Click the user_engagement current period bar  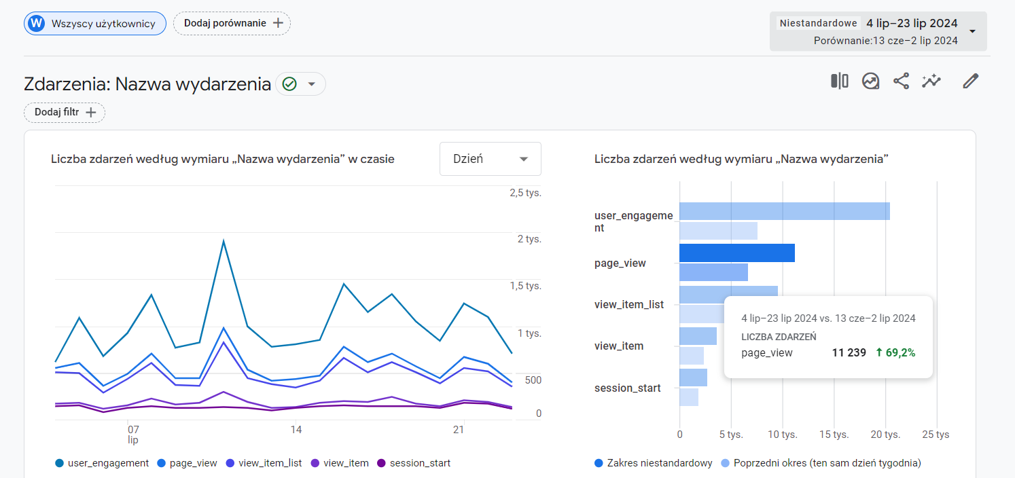click(x=785, y=211)
